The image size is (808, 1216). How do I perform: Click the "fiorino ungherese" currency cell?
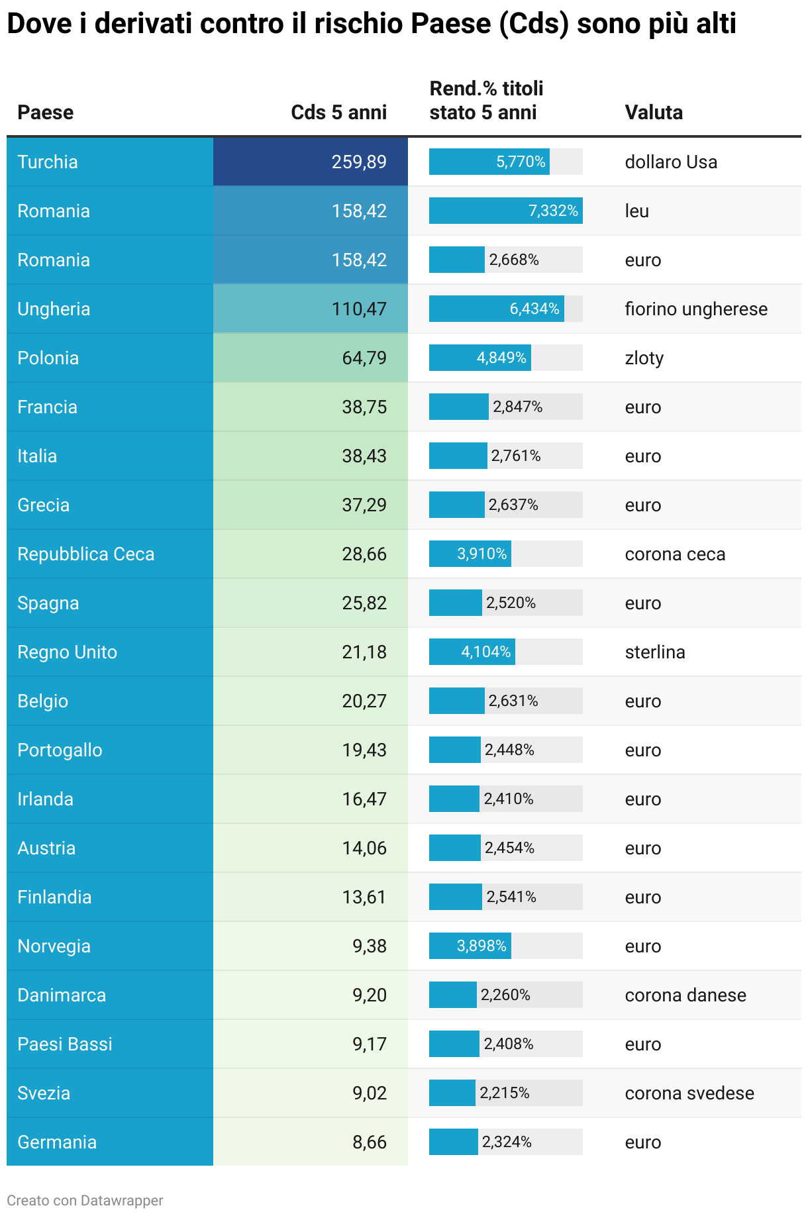(x=696, y=309)
